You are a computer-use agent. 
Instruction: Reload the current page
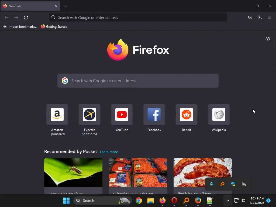click(x=26, y=18)
